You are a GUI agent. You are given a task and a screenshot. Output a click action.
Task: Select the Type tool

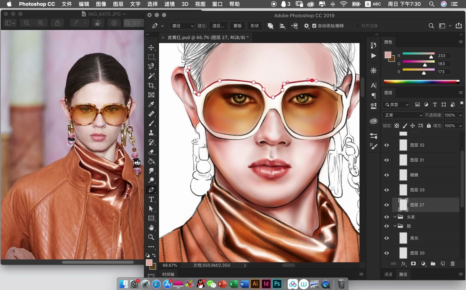tap(151, 199)
